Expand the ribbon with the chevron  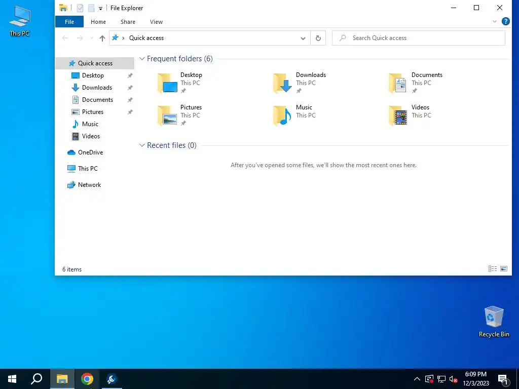[x=495, y=21]
